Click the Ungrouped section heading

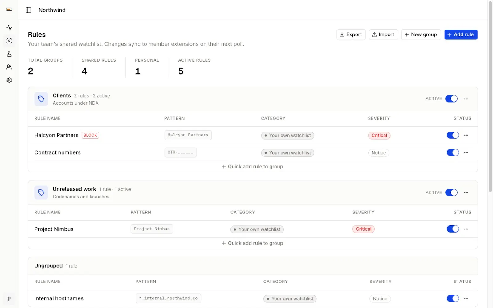click(48, 266)
